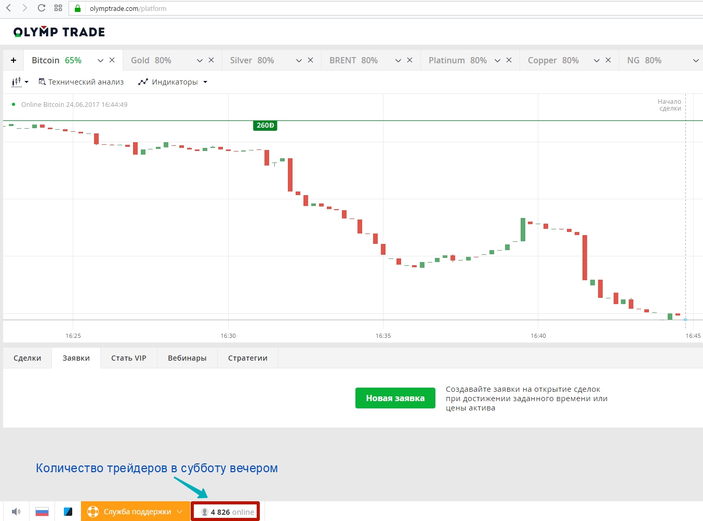Click the blue-black theme switch icon

pos(68,512)
